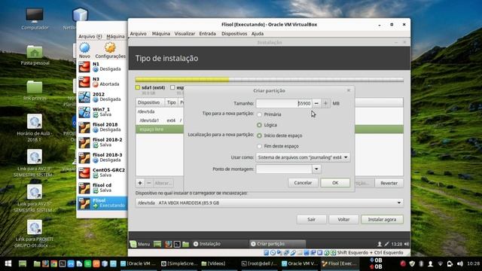Decrease partition size with minus button
The image size is (482, 271).
(x=316, y=104)
